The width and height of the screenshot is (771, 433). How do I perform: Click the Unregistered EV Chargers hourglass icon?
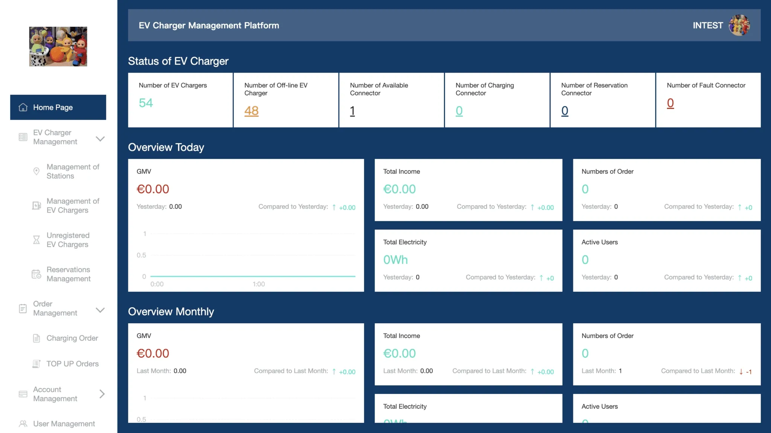point(37,240)
